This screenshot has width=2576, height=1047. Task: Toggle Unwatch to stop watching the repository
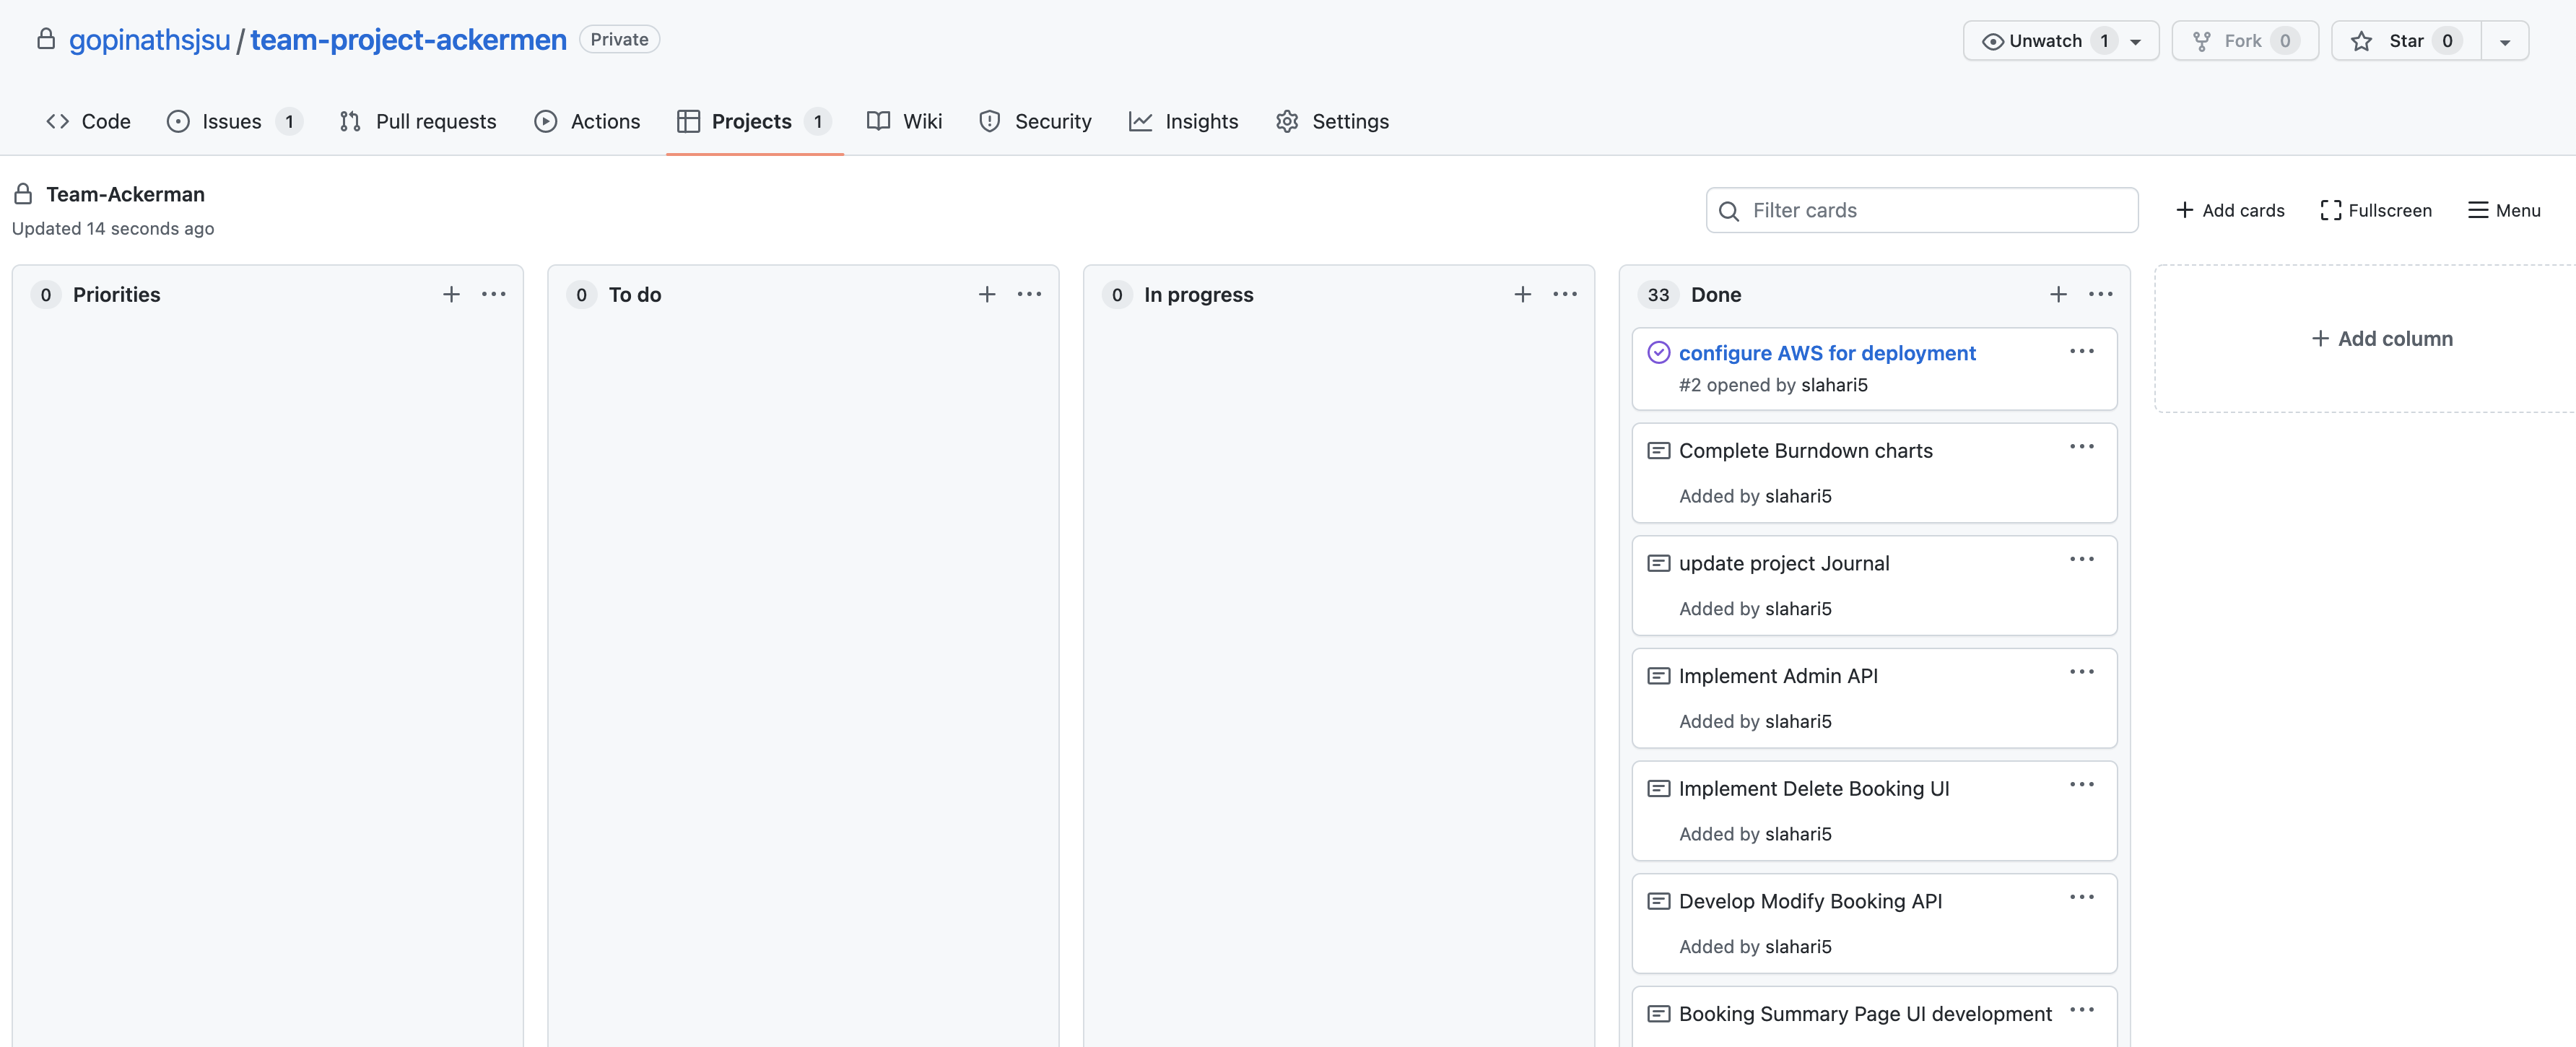(2045, 41)
